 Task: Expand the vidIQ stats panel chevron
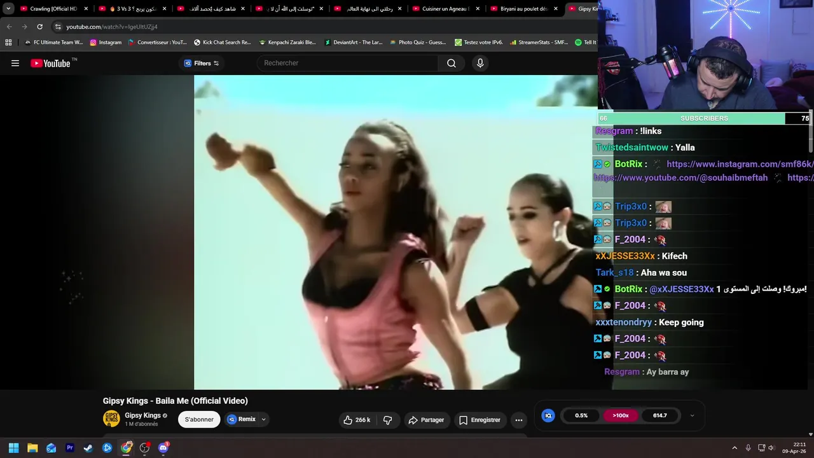(x=692, y=415)
